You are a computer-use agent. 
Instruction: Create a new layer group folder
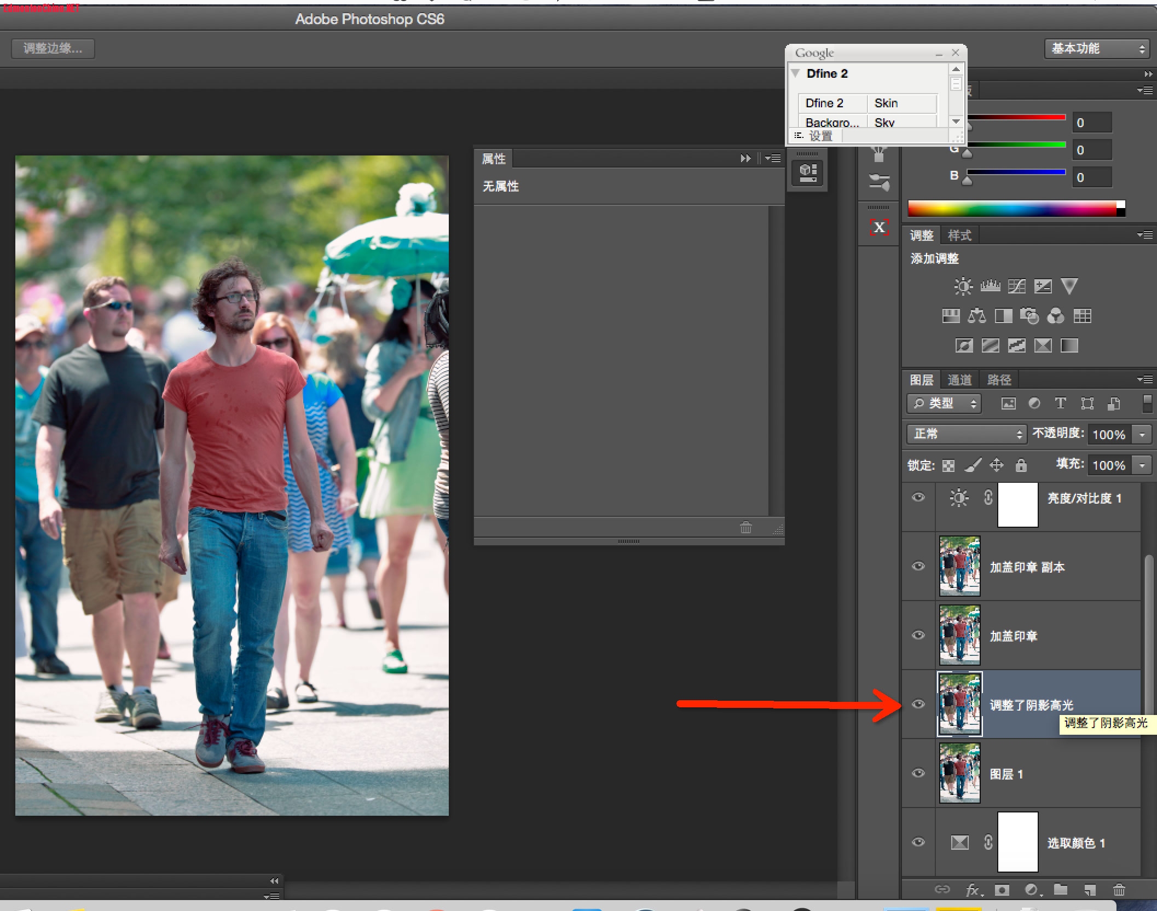pyautogui.click(x=1061, y=890)
